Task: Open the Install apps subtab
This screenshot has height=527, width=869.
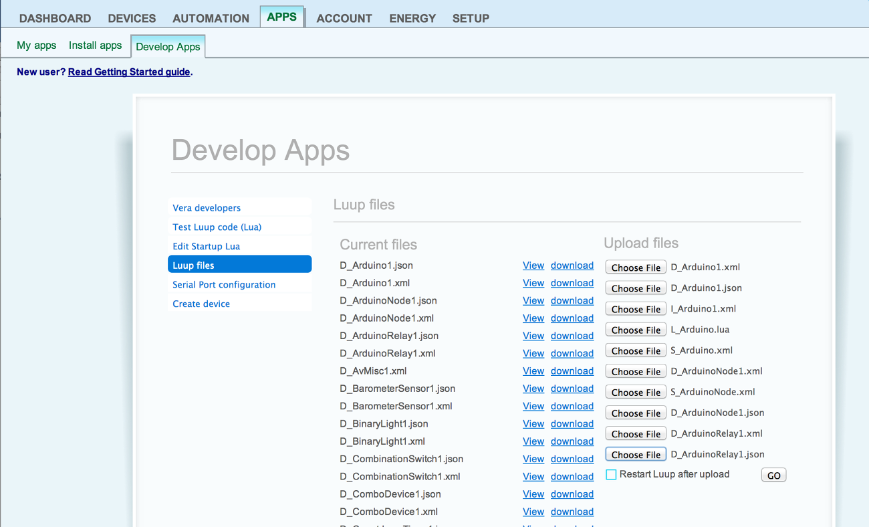Action: [x=95, y=45]
